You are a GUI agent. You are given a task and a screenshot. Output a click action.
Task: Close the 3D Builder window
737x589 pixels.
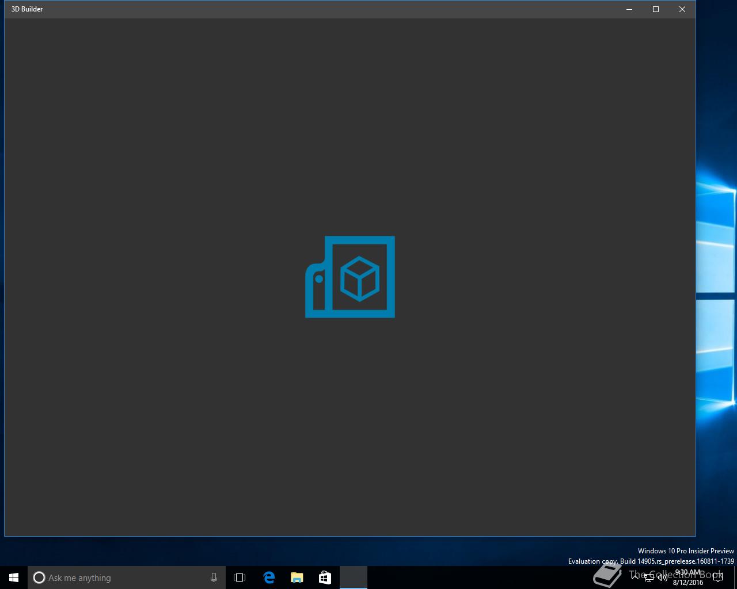pos(682,9)
